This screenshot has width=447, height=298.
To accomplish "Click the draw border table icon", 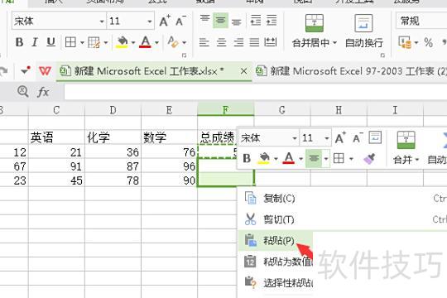I will coord(94,42).
